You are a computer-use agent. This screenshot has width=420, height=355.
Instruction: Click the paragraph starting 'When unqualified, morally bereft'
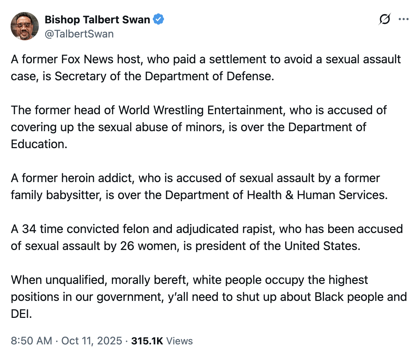[x=208, y=297]
